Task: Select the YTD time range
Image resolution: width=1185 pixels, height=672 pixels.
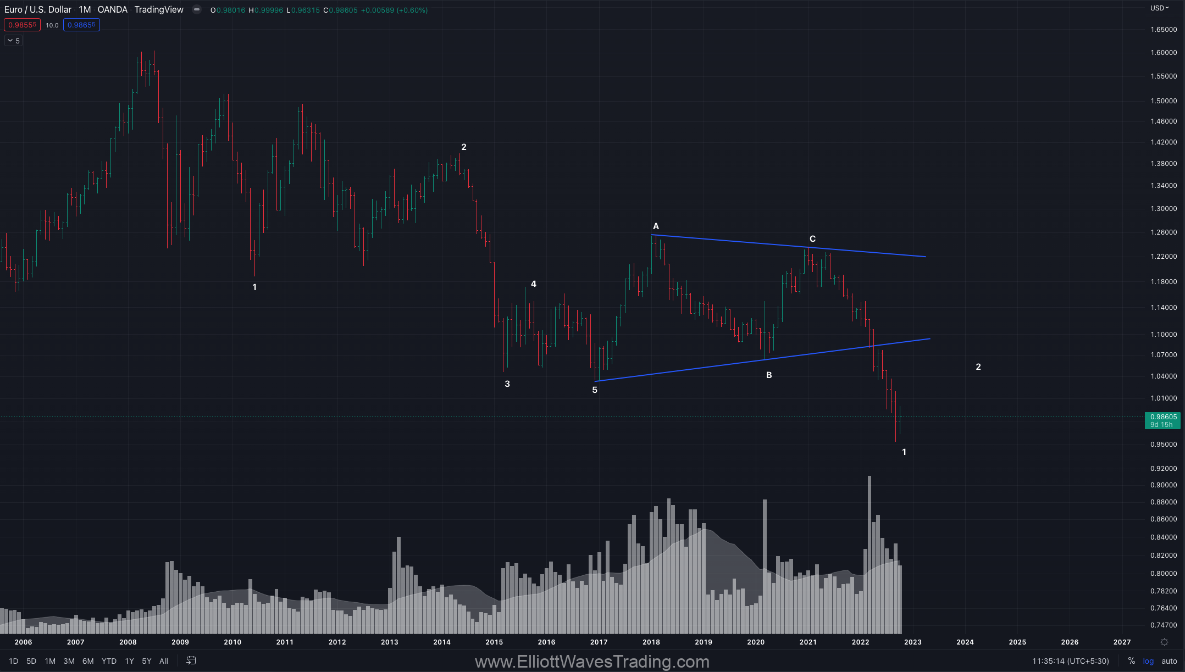Action: (x=109, y=661)
